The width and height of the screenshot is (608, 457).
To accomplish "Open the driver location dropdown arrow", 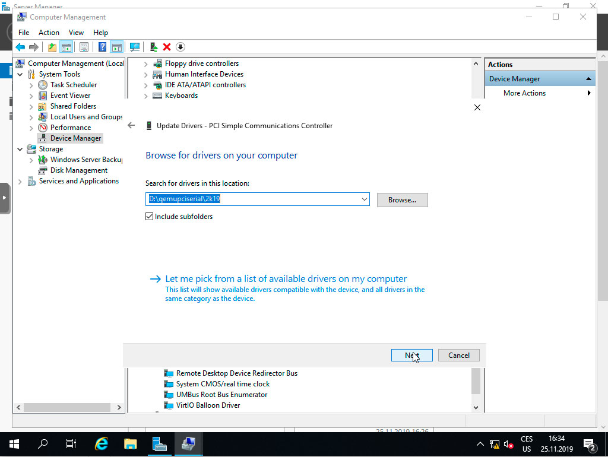I will 364,199.
